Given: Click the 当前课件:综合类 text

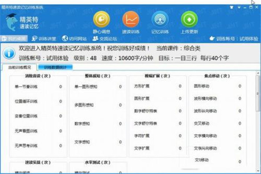Looking at the screenshot, I should 178,48.
